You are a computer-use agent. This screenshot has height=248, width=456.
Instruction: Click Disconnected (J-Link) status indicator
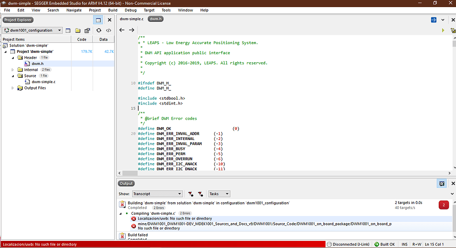pos(348,244)
